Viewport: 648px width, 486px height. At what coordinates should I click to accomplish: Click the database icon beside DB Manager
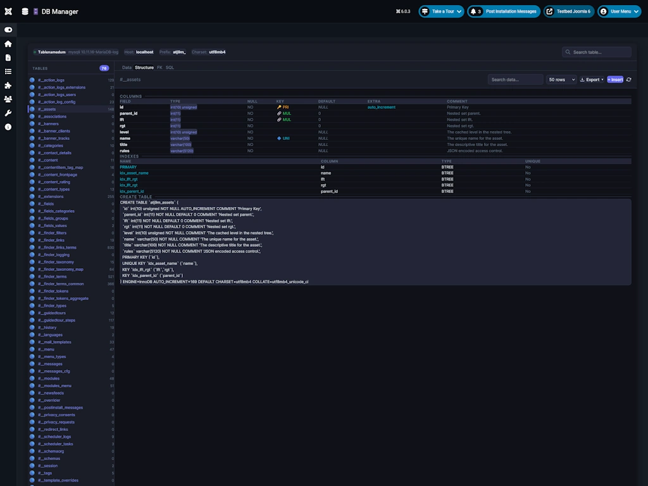[x=25, y=11]
